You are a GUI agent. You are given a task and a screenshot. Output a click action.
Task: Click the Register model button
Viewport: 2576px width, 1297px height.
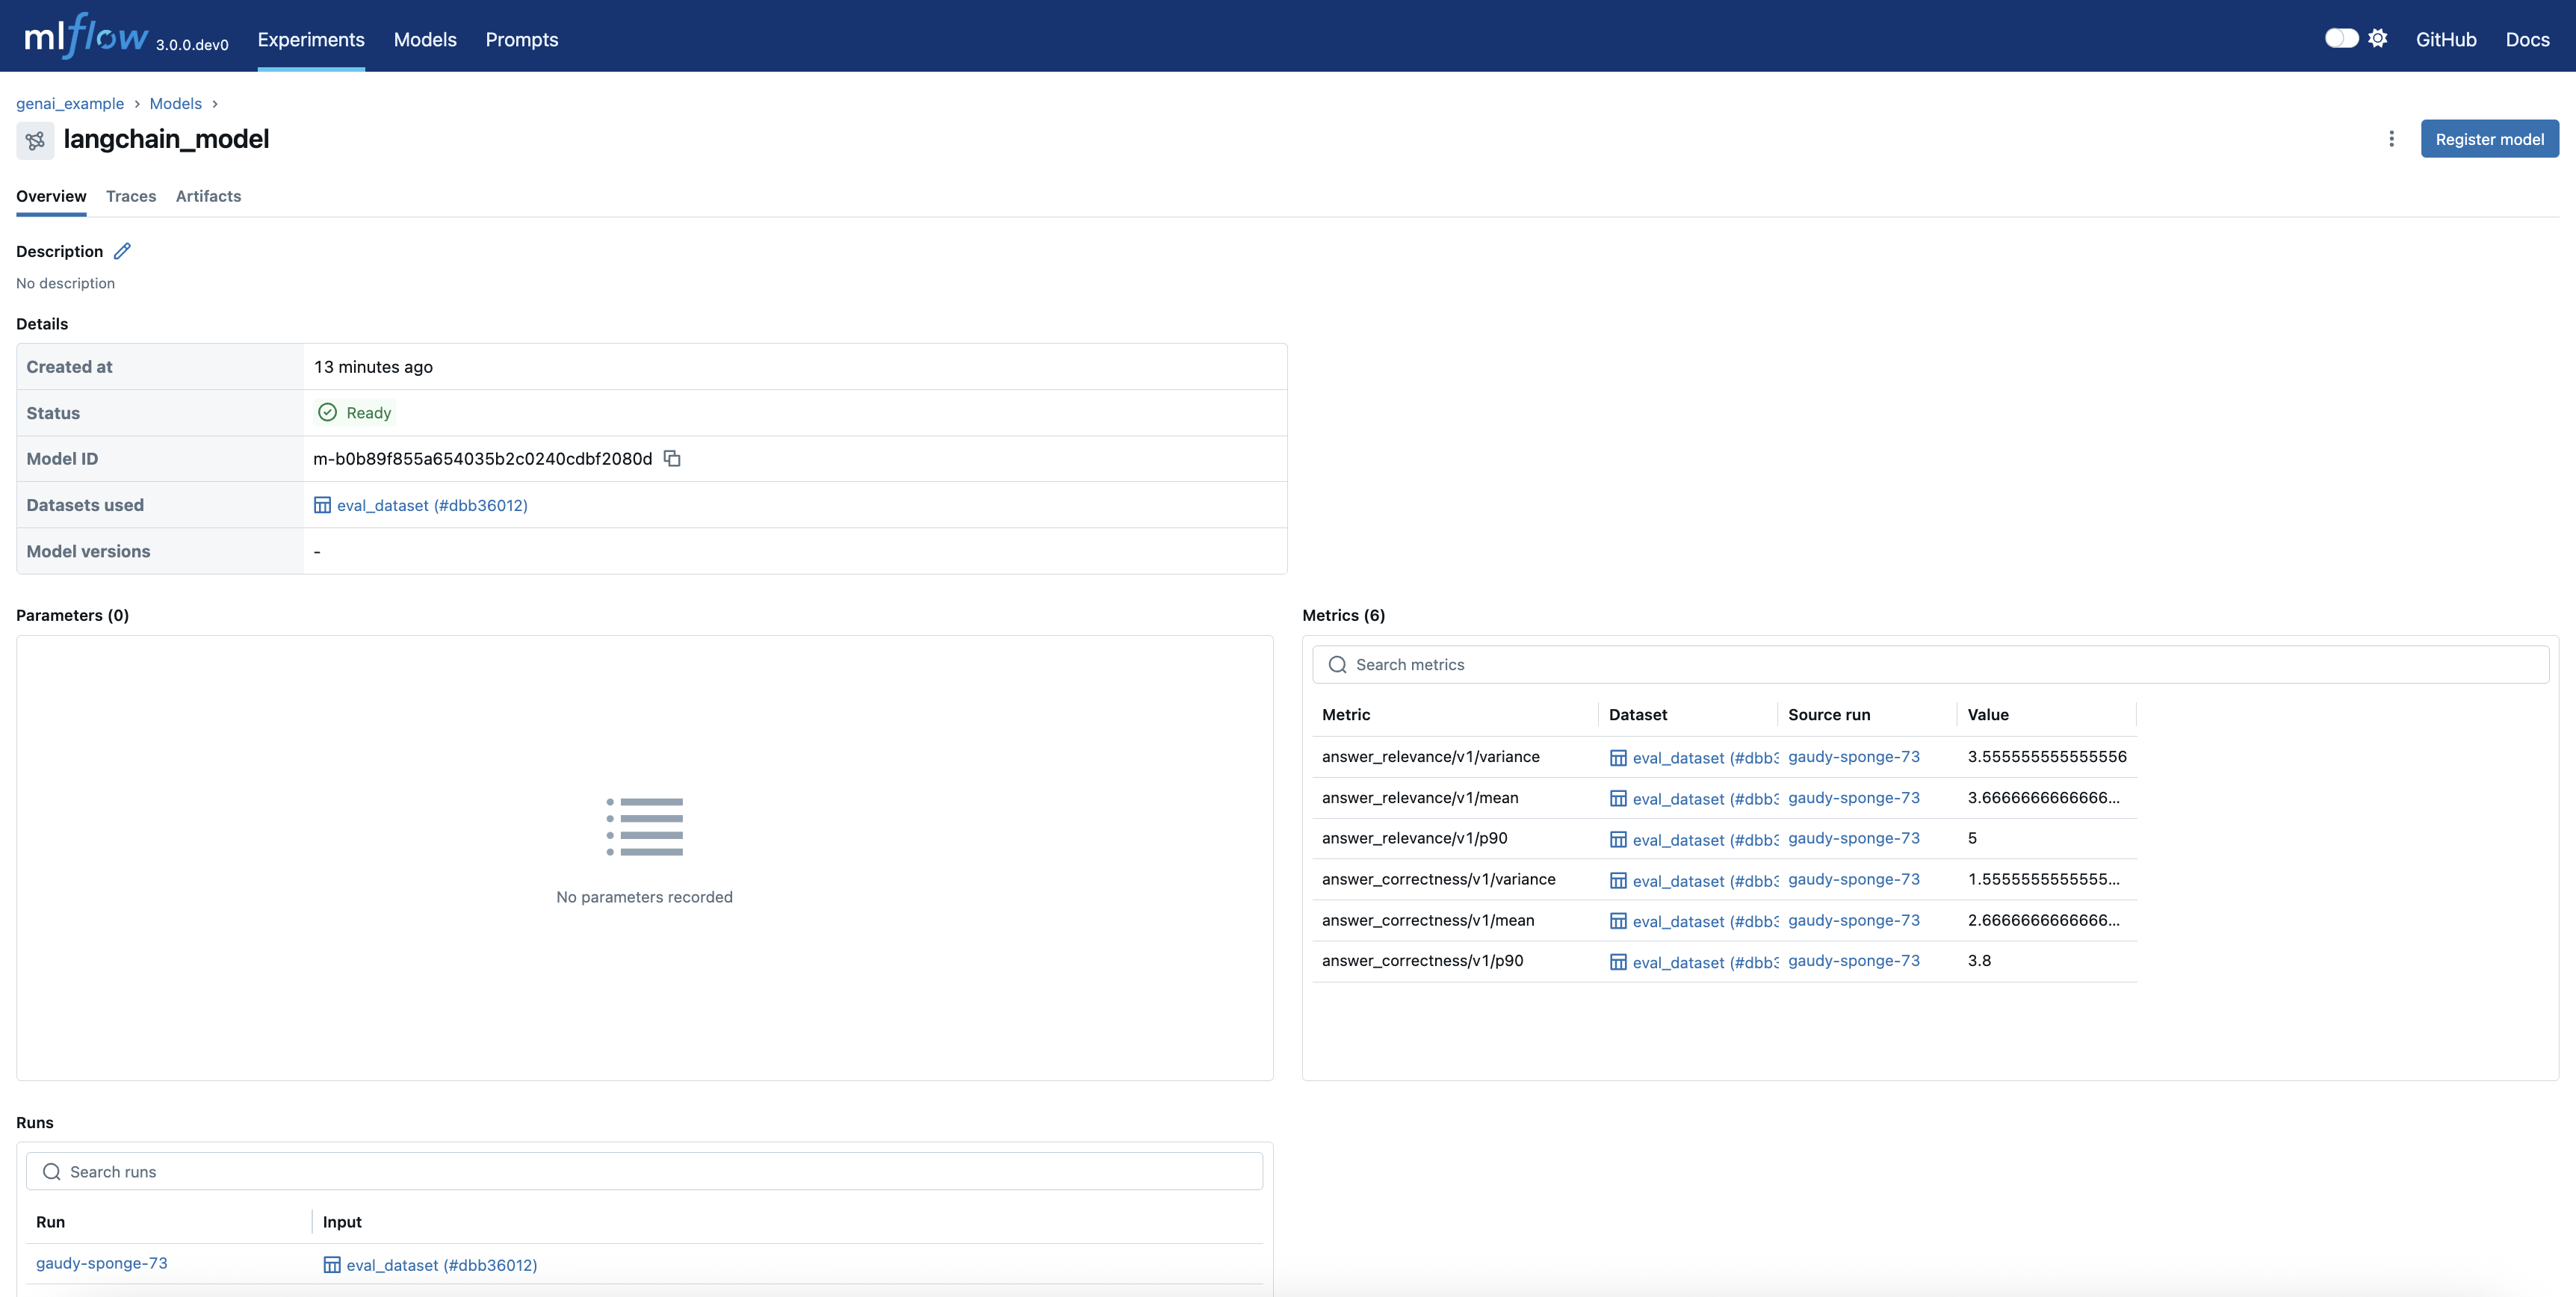2489,138
